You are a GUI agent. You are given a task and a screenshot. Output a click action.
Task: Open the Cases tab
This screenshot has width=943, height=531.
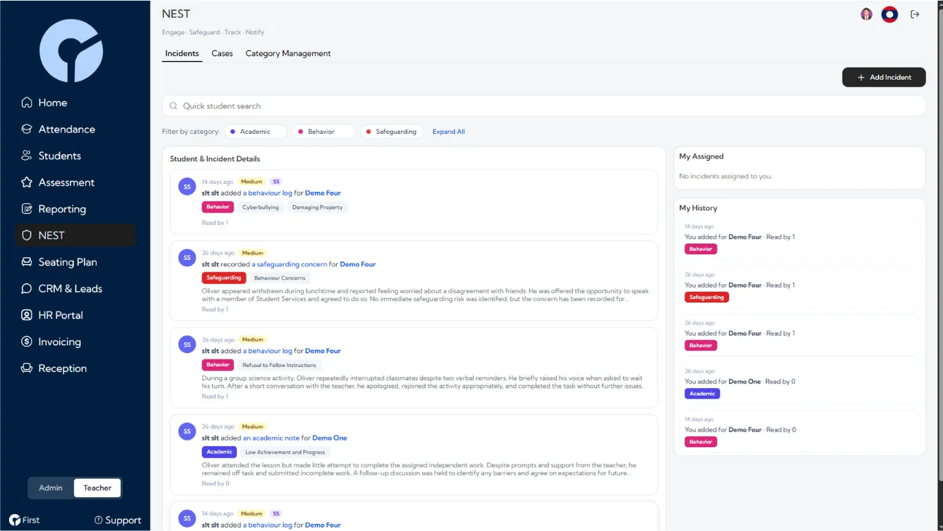pos(222,54)
